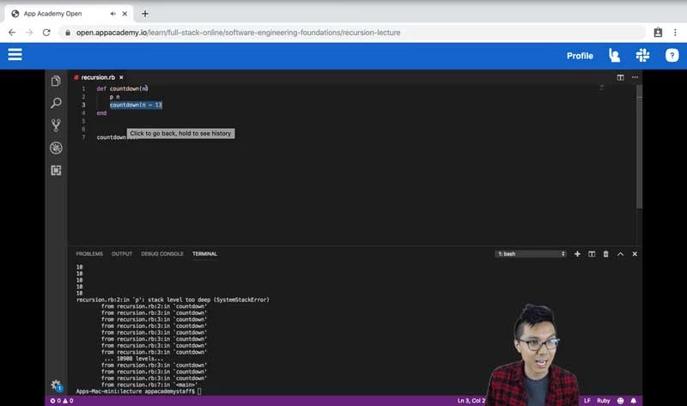Maximize terminal panel with chevron up

coord(620,254)
